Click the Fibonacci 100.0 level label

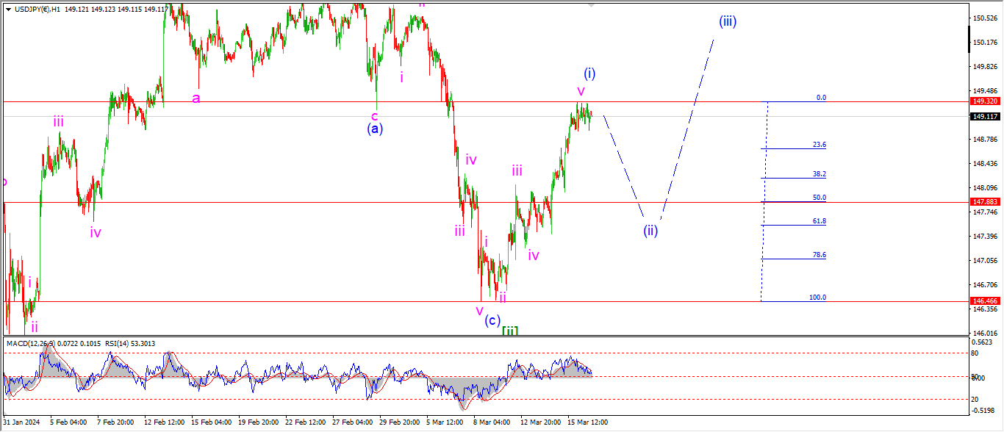(817, 298)
